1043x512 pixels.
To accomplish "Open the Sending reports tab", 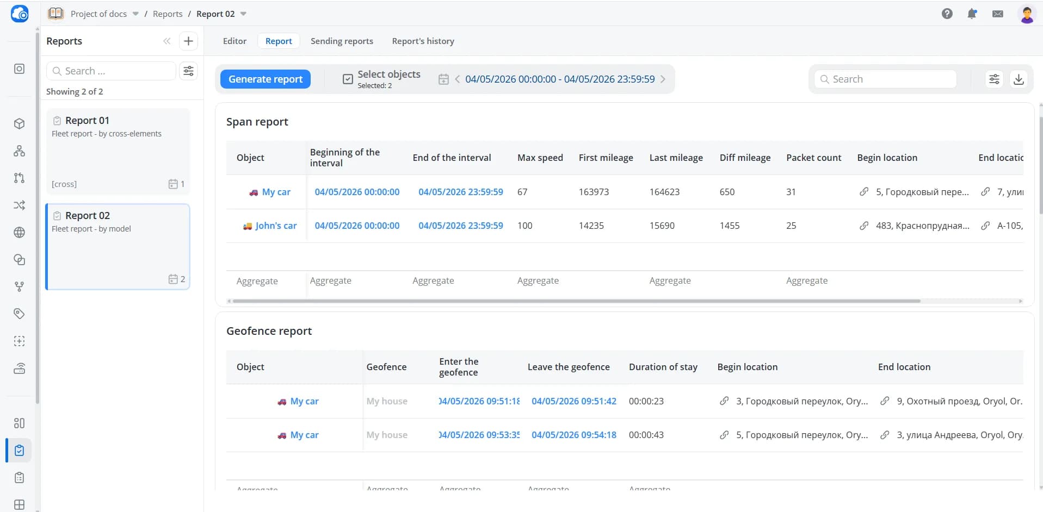I will pos(342,41).
